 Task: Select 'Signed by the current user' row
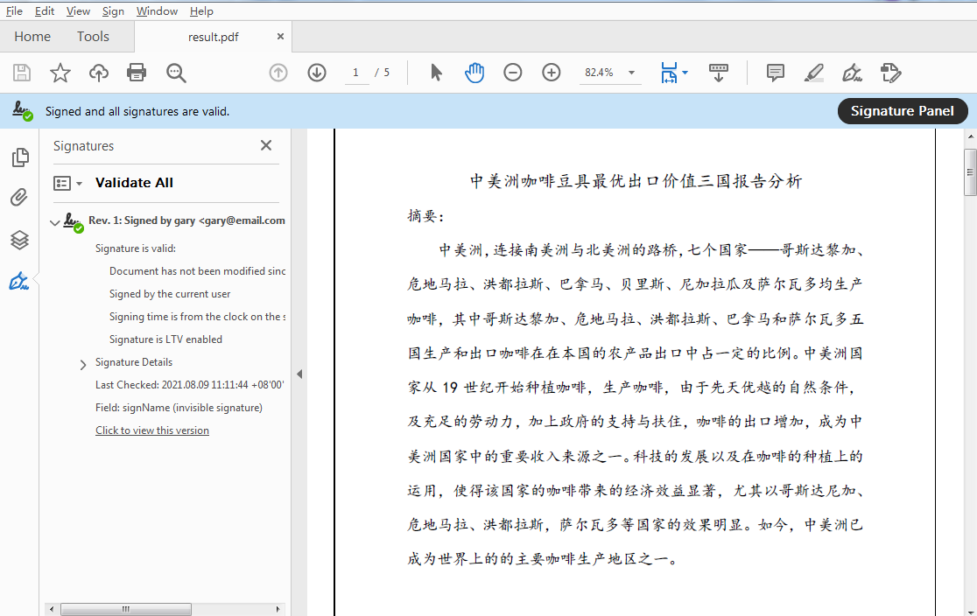tap(170, 294)
